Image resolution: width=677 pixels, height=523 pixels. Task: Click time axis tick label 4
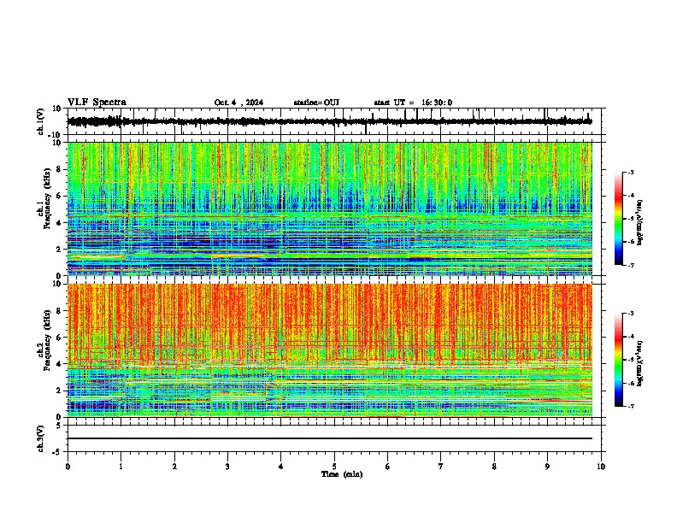[281, 467]
